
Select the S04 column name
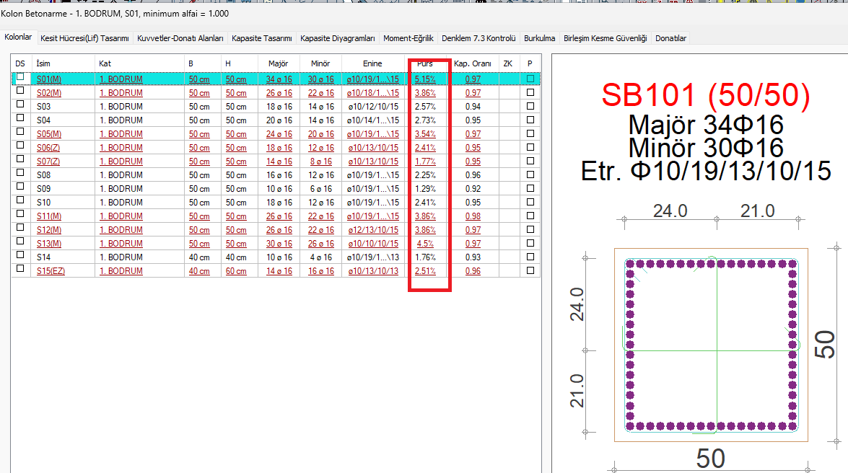click(43, 120)
